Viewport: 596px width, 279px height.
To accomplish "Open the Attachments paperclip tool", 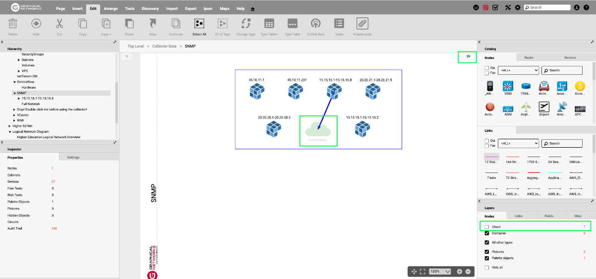I will [362, 24].
